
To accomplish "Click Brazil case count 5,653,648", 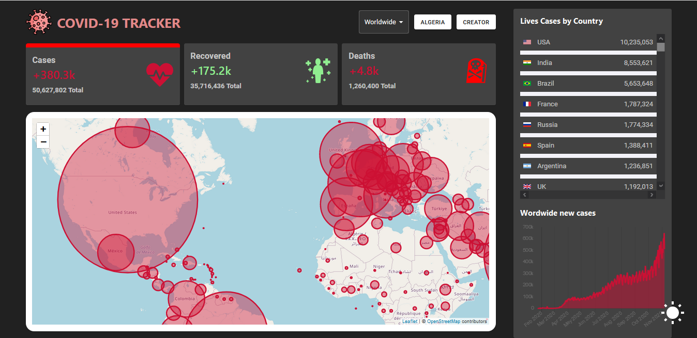I will (639, 84).
